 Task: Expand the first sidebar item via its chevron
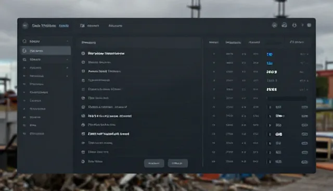pos(67,41)
